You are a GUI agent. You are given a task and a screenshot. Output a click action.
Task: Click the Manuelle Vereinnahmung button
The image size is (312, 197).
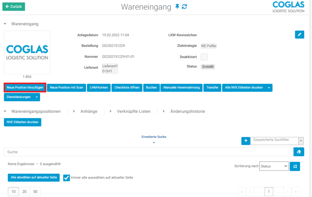182,88
